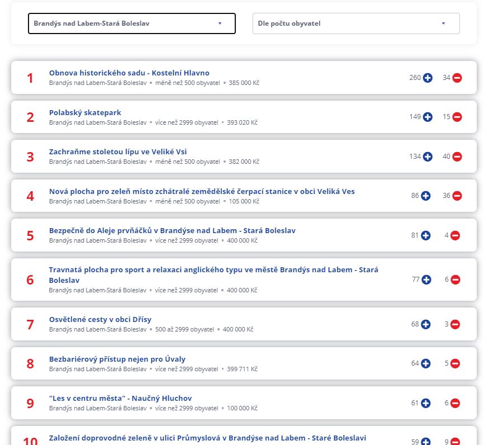Open Založení doprovodné zeleně v ulici Průmyslová

click(x=207, y=438)
